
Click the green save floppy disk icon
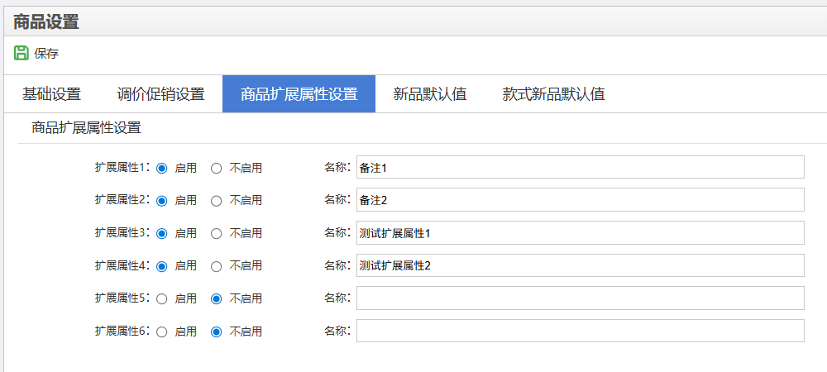(22, 53)
